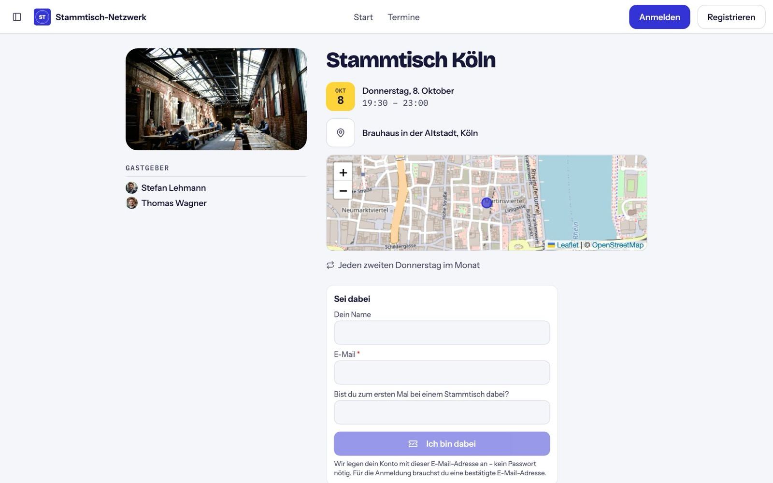Image resolution: width=773 pixels, height=483 pixels.
Task: Select Donnerstag, 8. Oktober text
Action: click(x=408, y=91)
